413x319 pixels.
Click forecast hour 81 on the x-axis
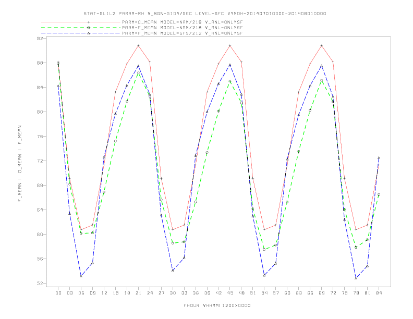click(368, 293)
